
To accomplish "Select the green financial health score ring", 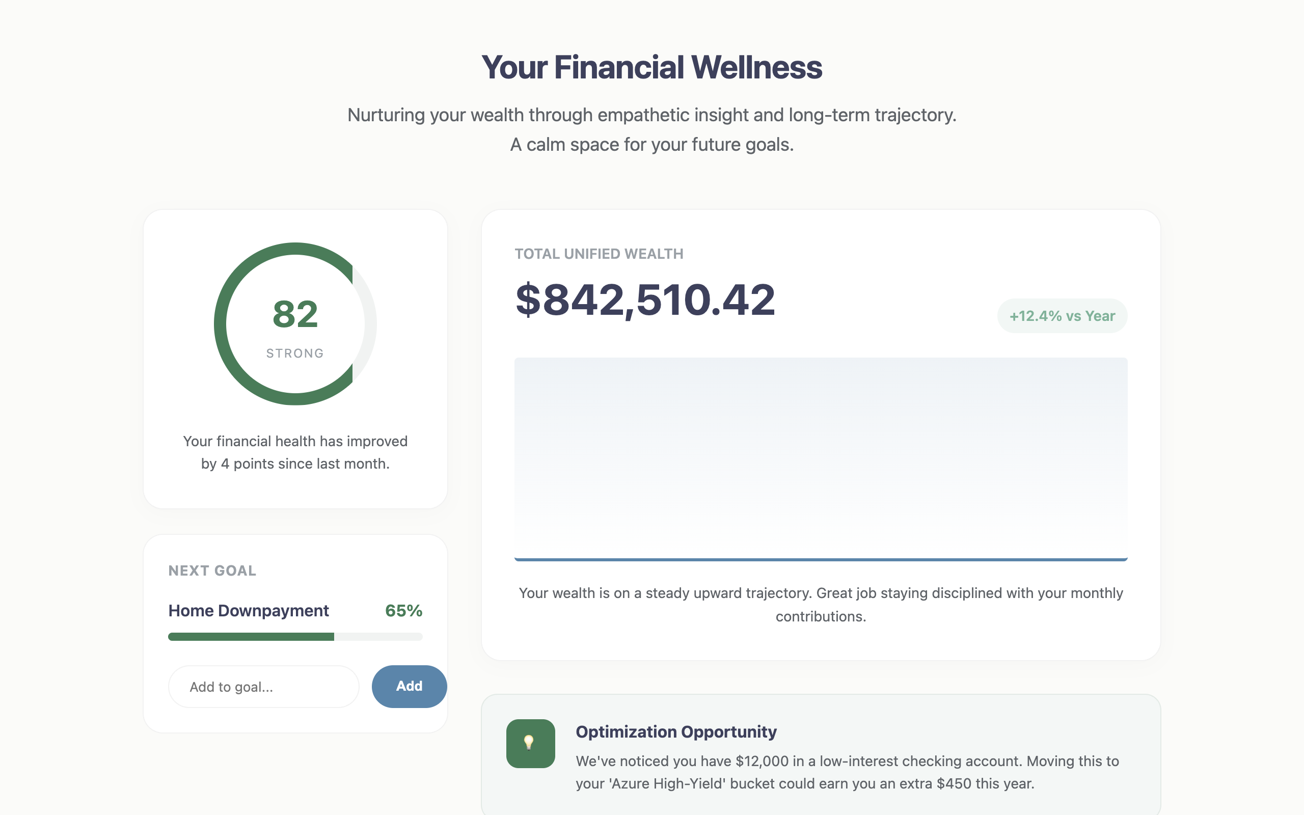I will 295,253.
